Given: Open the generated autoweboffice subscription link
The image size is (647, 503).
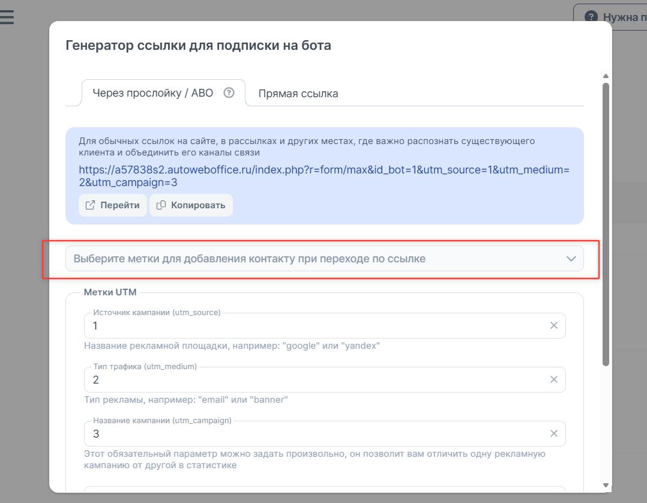Looking at the screenshot, I should (x=324, y=176).
